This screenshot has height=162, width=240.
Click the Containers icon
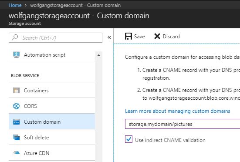tap(16, 91)
